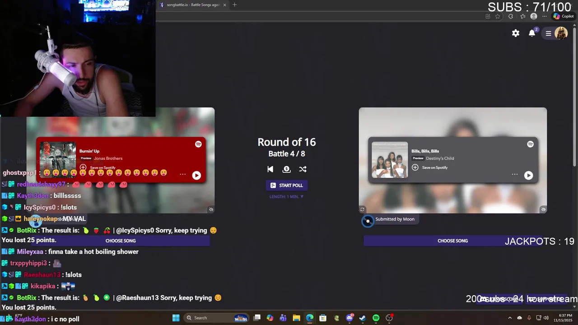Image resolution: width=578 pixels, height=325 pixels.
Task: Open Copilot in Edge
Action: (x=563, y=16)
